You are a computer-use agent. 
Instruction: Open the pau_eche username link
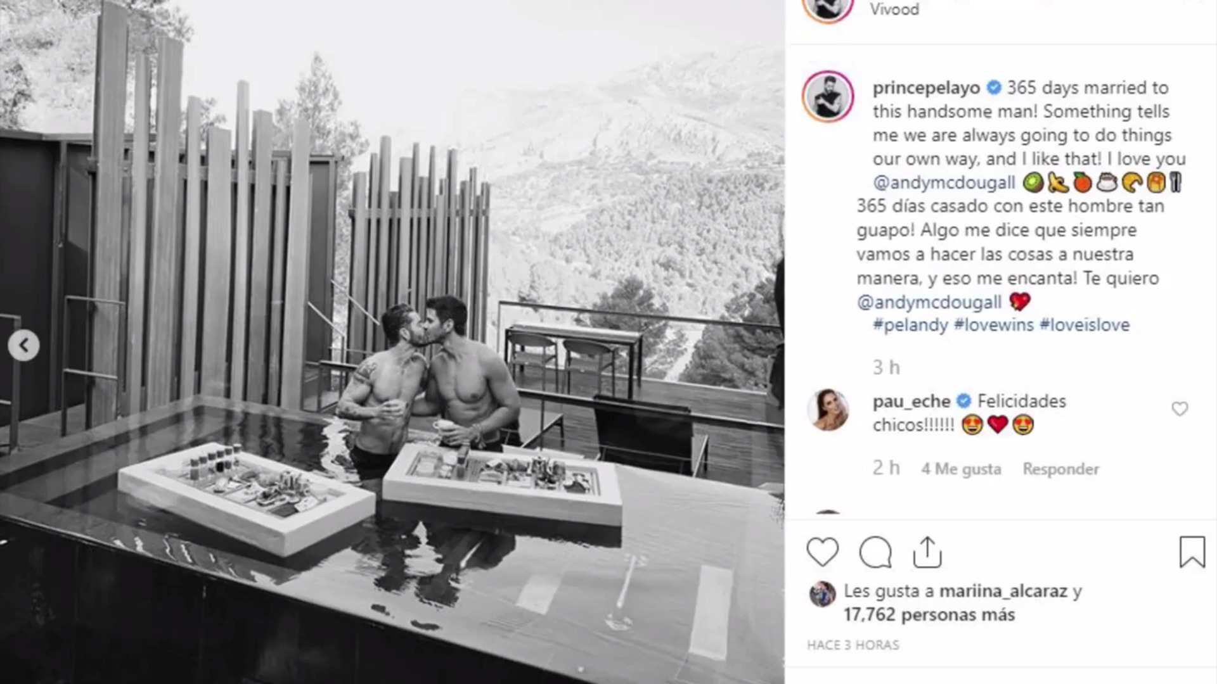(911, 402)
